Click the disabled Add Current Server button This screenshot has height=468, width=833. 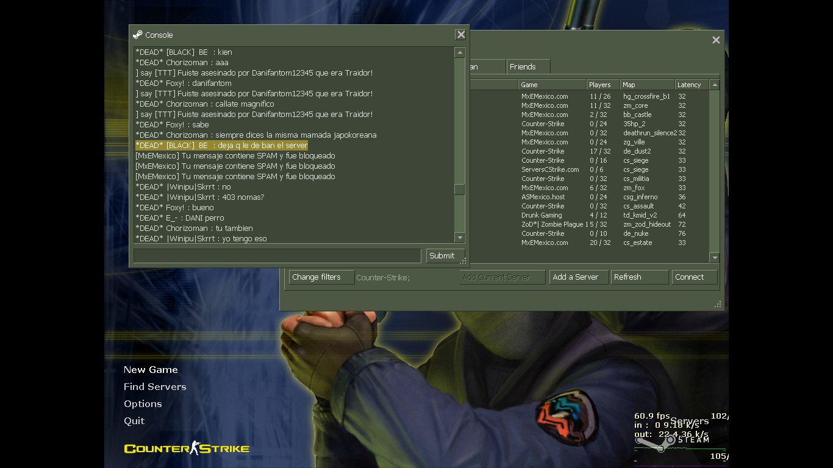pos(502,277)
